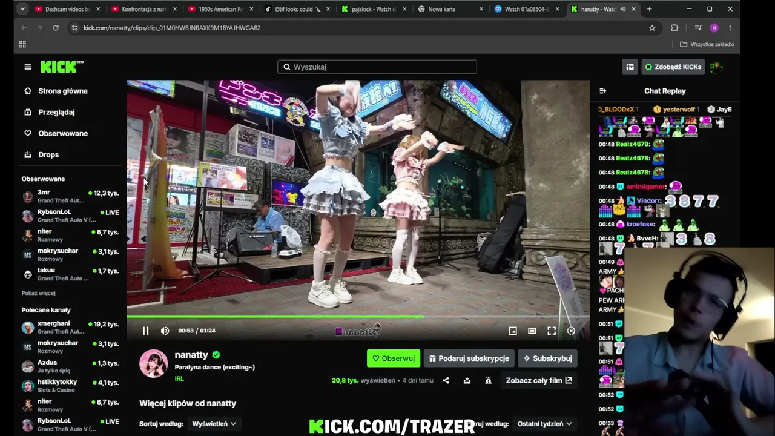Toggle the Kick sidebar hamburger menu

[28, 67]
